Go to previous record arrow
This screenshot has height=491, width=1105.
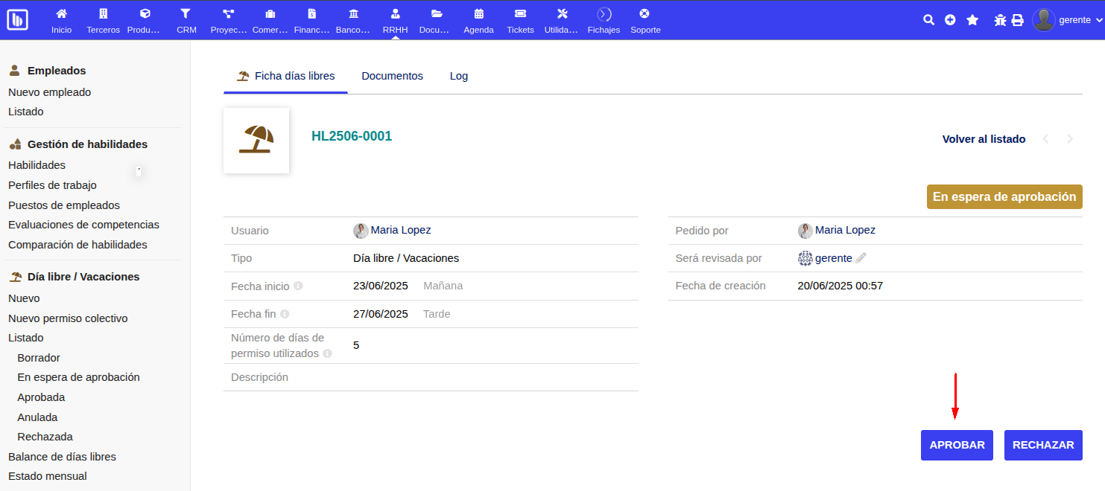tap(1046, 139)
